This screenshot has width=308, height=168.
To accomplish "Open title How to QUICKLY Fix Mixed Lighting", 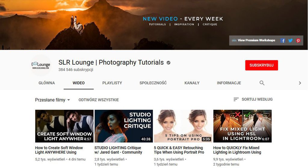I will point(237,150).
